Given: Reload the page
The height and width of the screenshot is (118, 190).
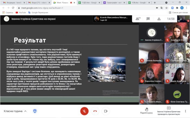Looking at the screenshot, I should coord(13,8).
